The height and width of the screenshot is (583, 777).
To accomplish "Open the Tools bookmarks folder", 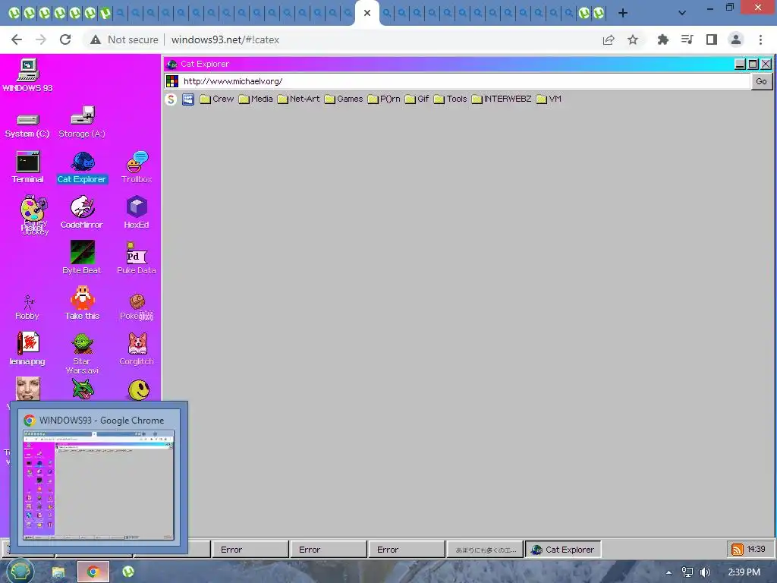I will (x=450, y=99).
